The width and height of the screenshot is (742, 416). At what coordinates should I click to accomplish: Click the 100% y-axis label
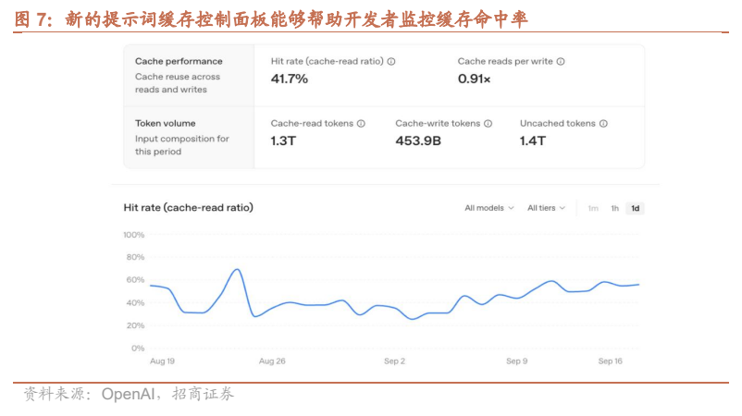(x=134, y=235)
